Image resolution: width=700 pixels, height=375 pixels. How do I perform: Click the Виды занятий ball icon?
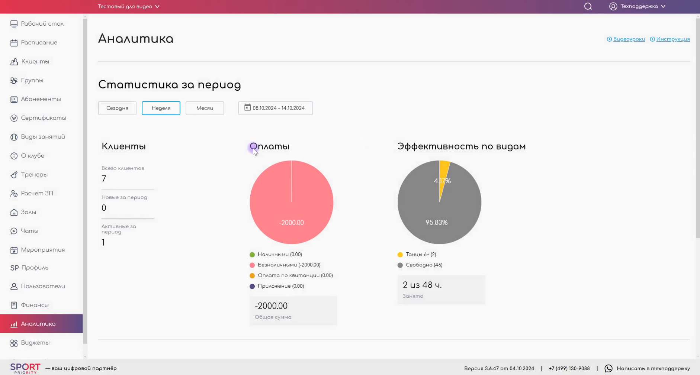point(14,137)
